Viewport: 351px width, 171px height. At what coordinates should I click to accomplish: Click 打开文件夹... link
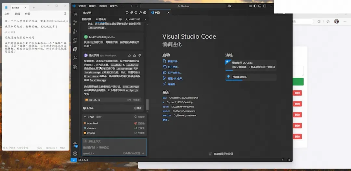[175, 73]
